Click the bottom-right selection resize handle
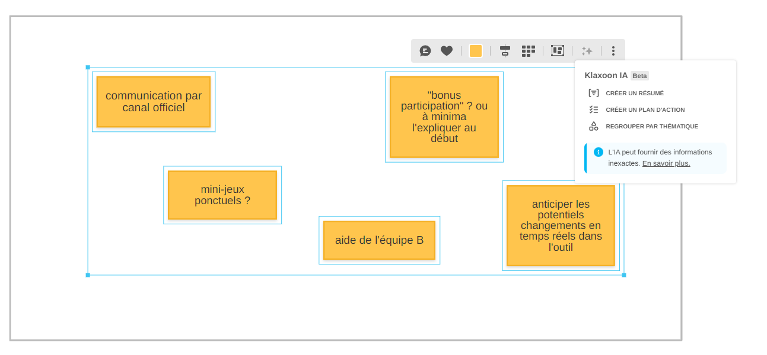Screen dimensions: 767x355 [x=623, y=275]
